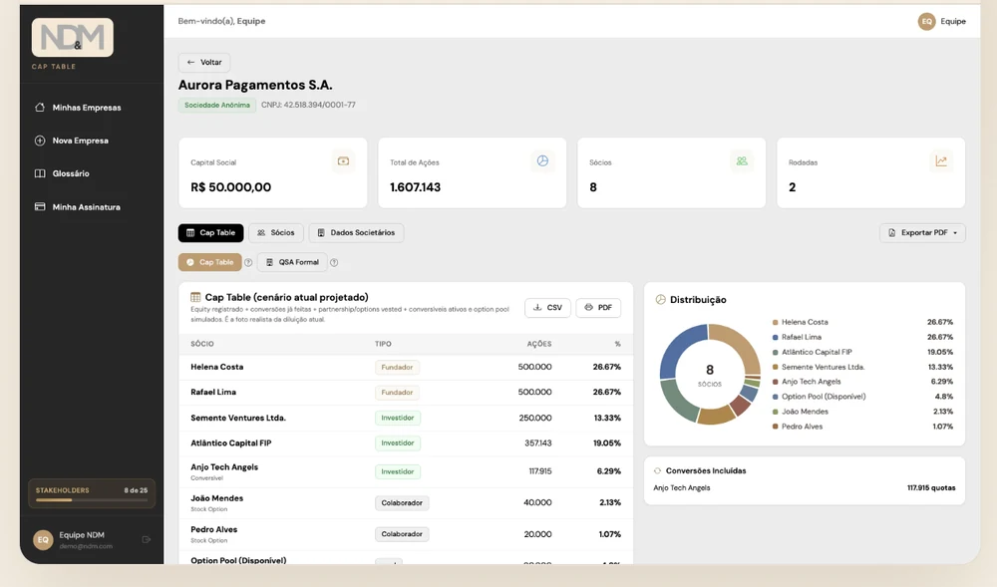997x587 pixels.
Task: Click the Total de Ações pie icon
Action: point(542,161)
